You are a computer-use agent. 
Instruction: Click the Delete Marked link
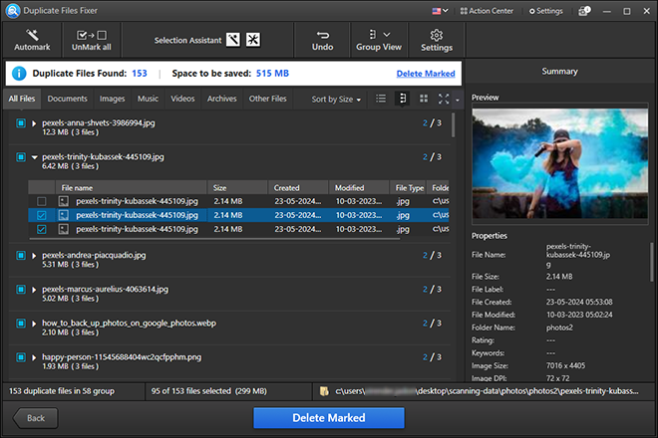[425, 74]
